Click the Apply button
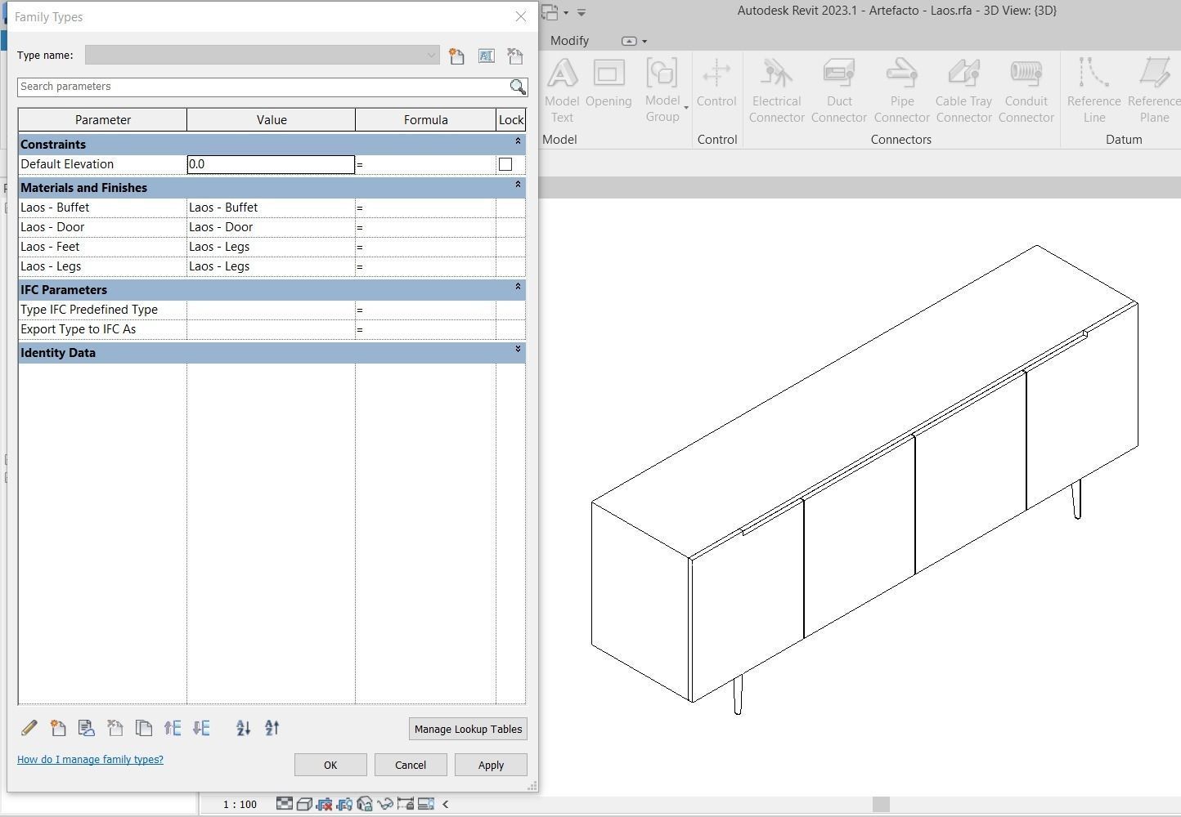Image resolution: width=1181 pixels, height=817 pixels. [491, 765]
